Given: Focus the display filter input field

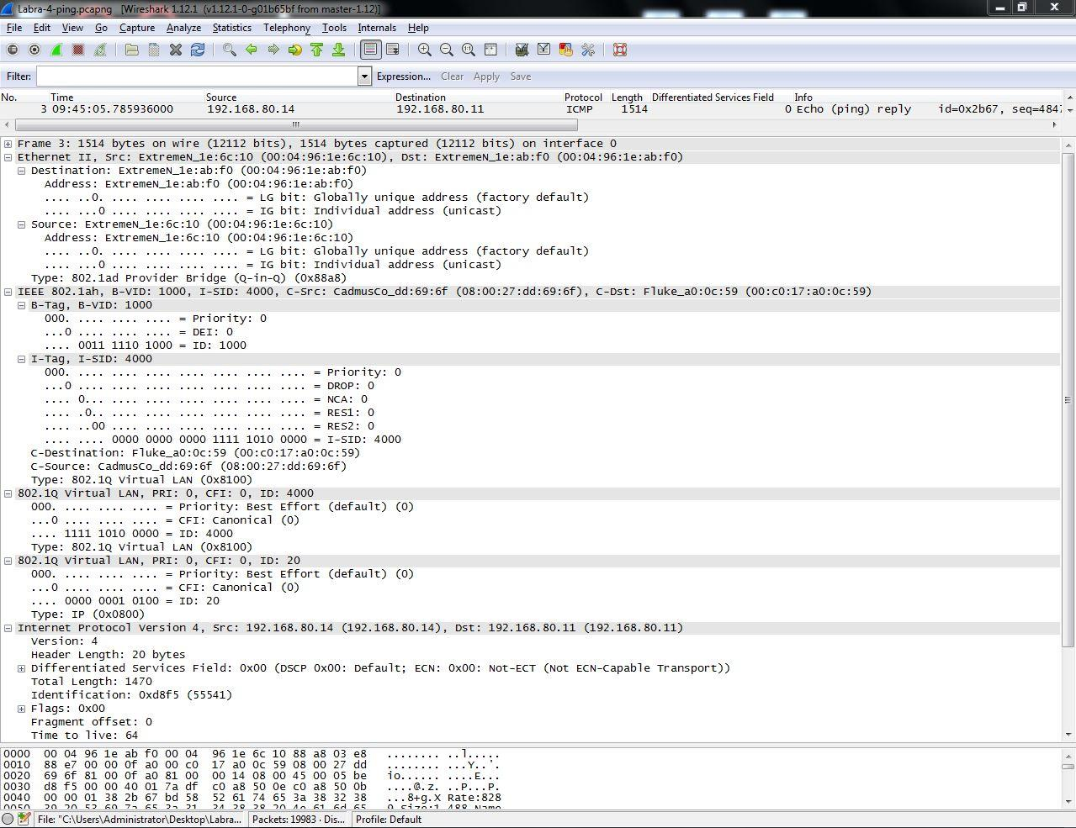Looking at the screenshot, I should pos(197,76).
